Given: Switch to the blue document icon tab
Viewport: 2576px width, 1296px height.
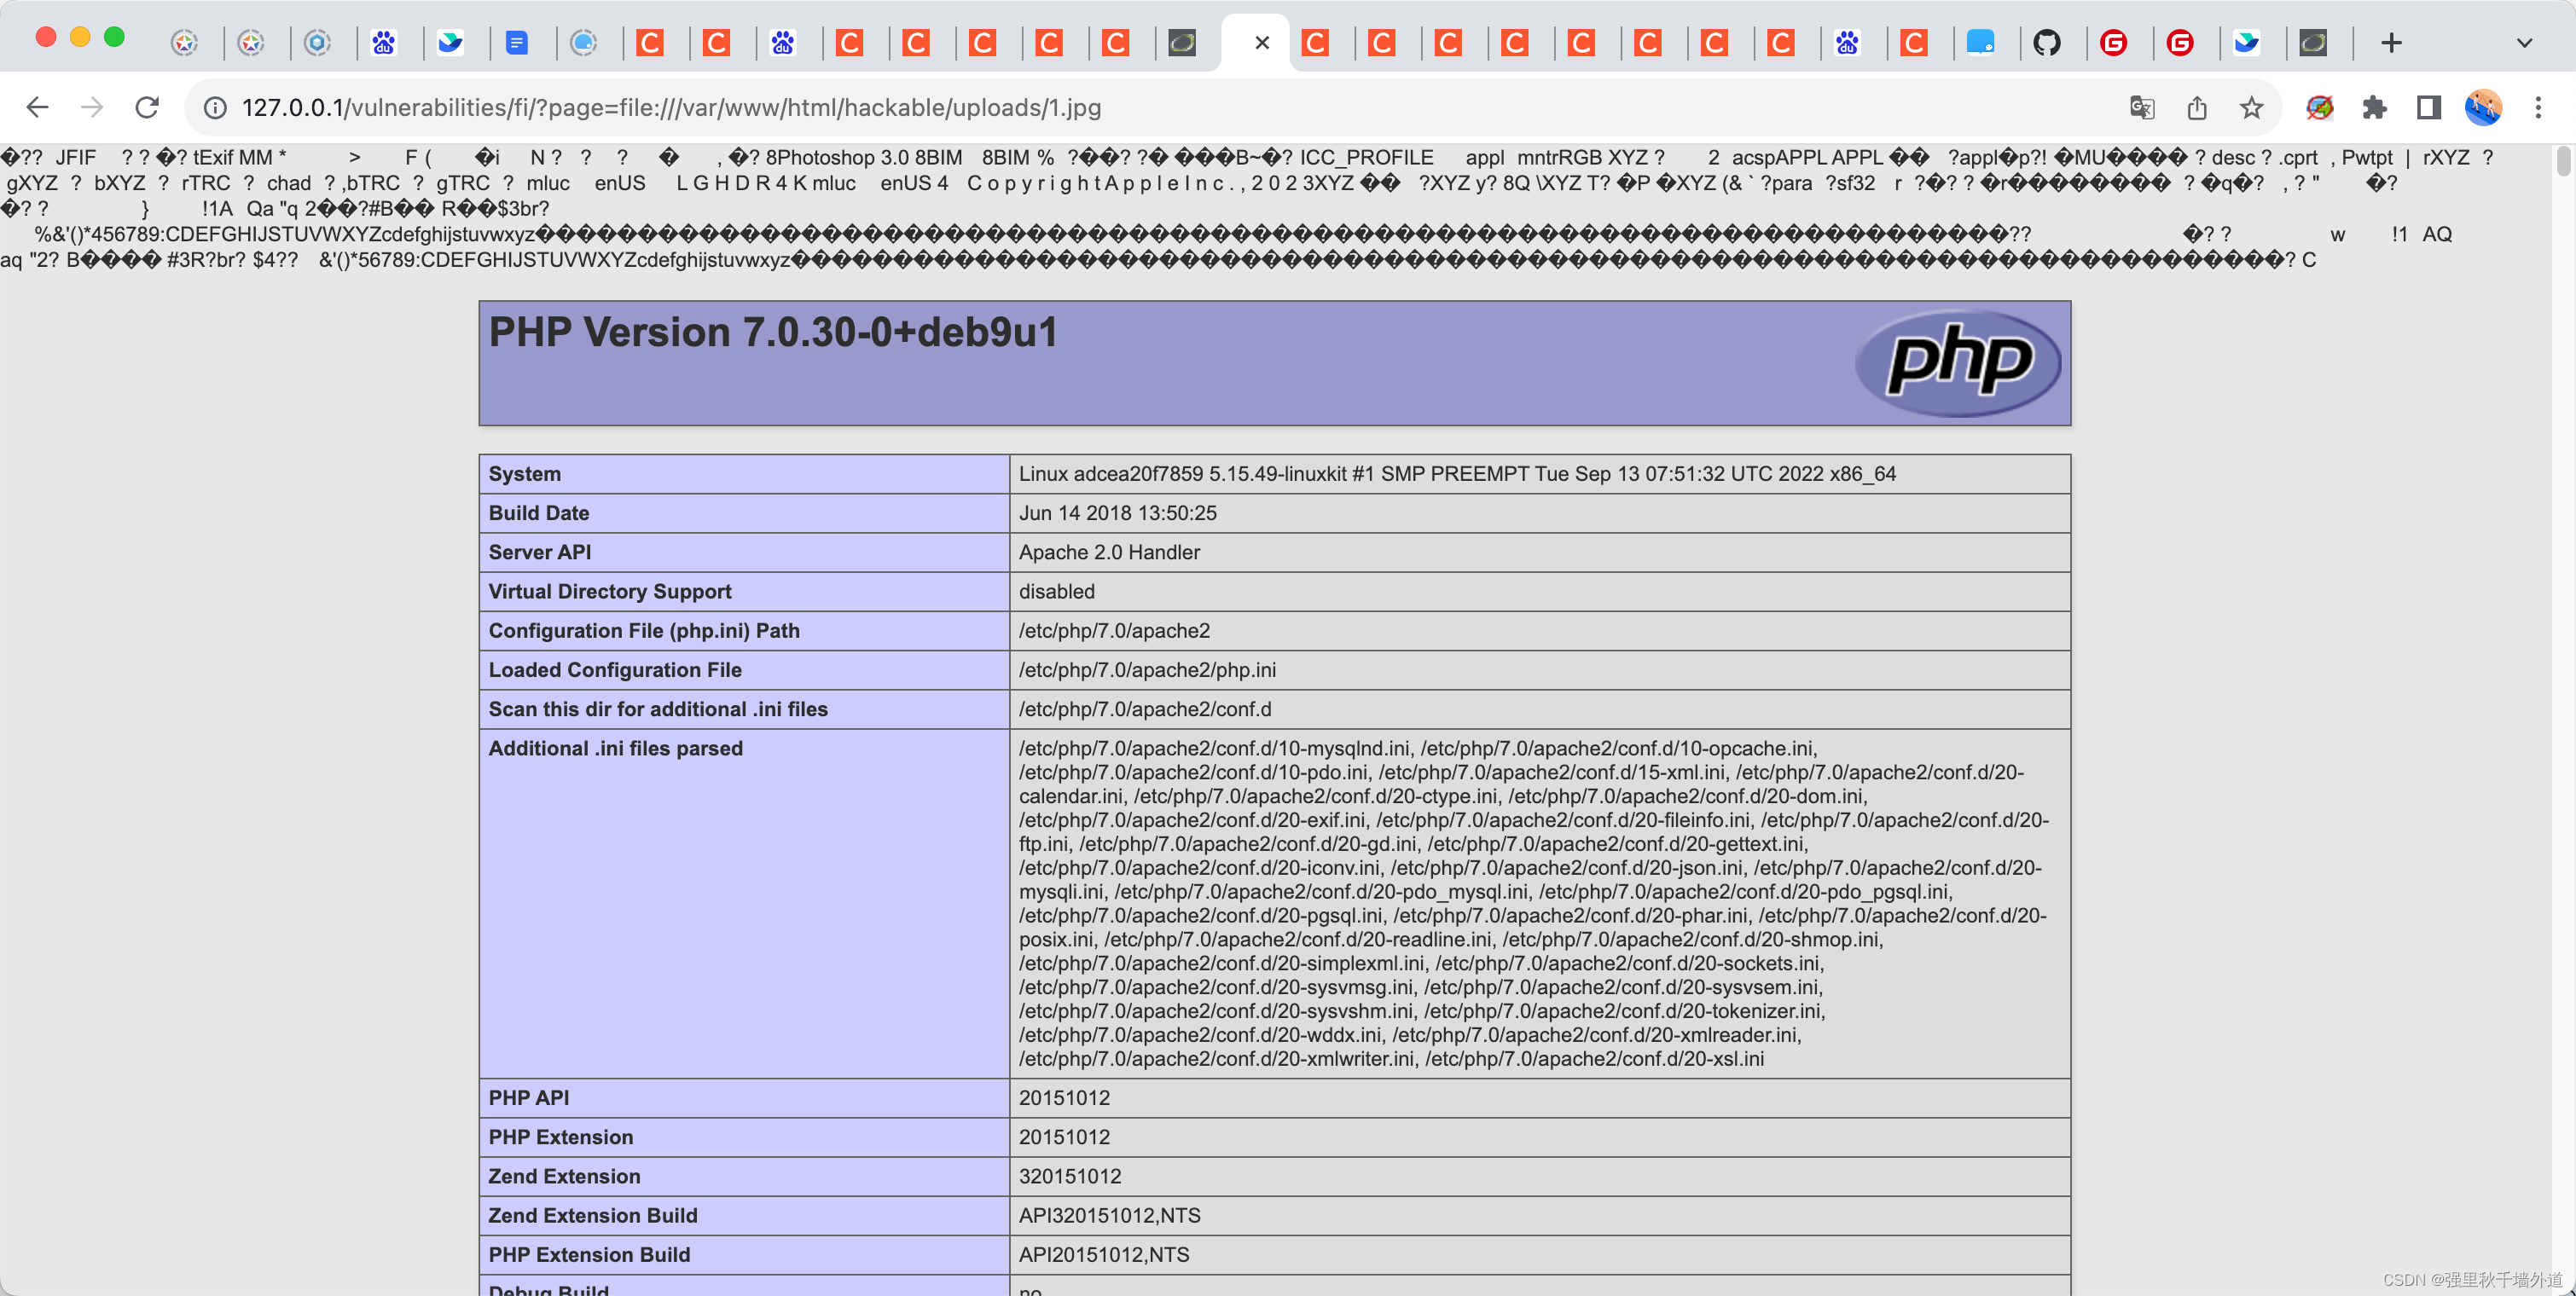Looking at the screenshot, I should (x=517, y=43).
